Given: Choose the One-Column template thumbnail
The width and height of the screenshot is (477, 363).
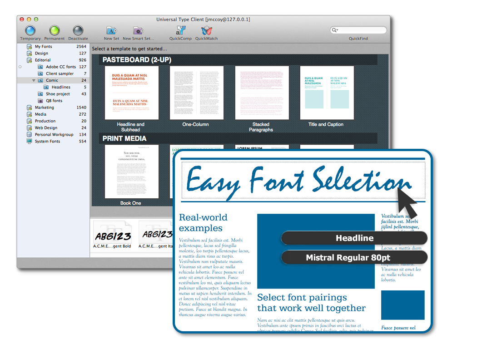Looking at the screenshot, I should 197,93.
